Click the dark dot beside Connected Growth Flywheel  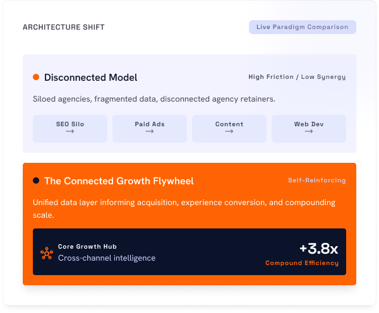point(36,180)
